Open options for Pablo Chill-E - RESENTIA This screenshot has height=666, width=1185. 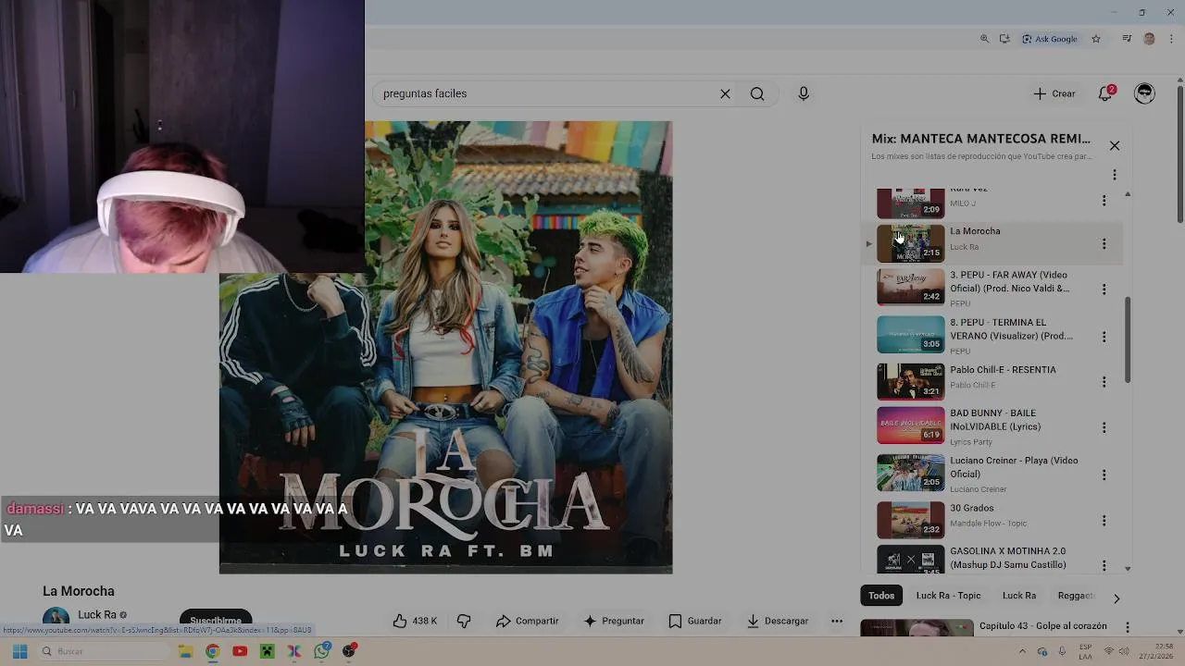pyautogui.click(x=1104, y=381)
